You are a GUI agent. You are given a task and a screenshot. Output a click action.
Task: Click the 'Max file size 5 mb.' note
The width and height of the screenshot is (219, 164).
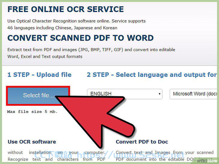[32, 112]
